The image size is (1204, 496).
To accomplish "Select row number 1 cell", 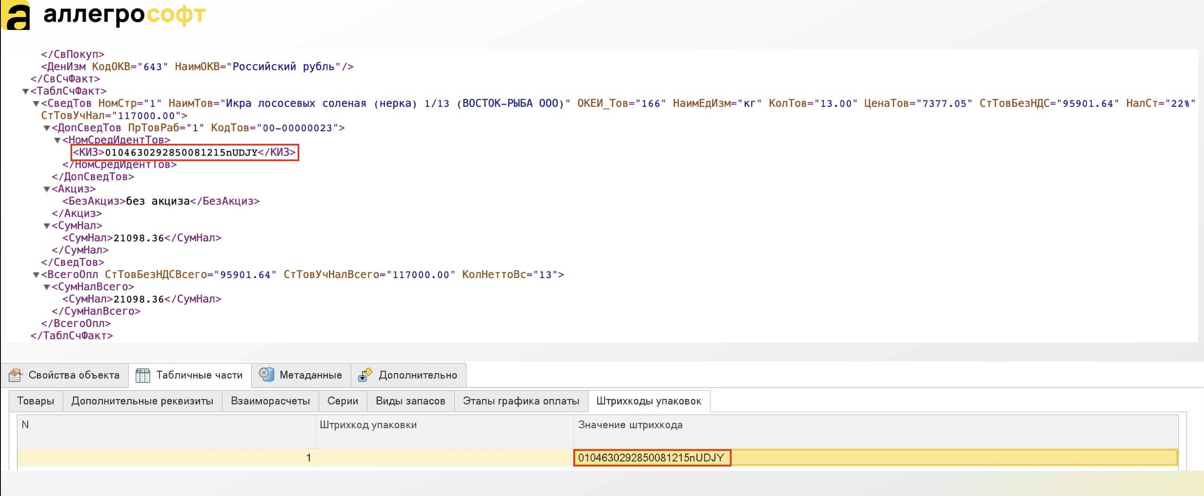I will point(166,458).
